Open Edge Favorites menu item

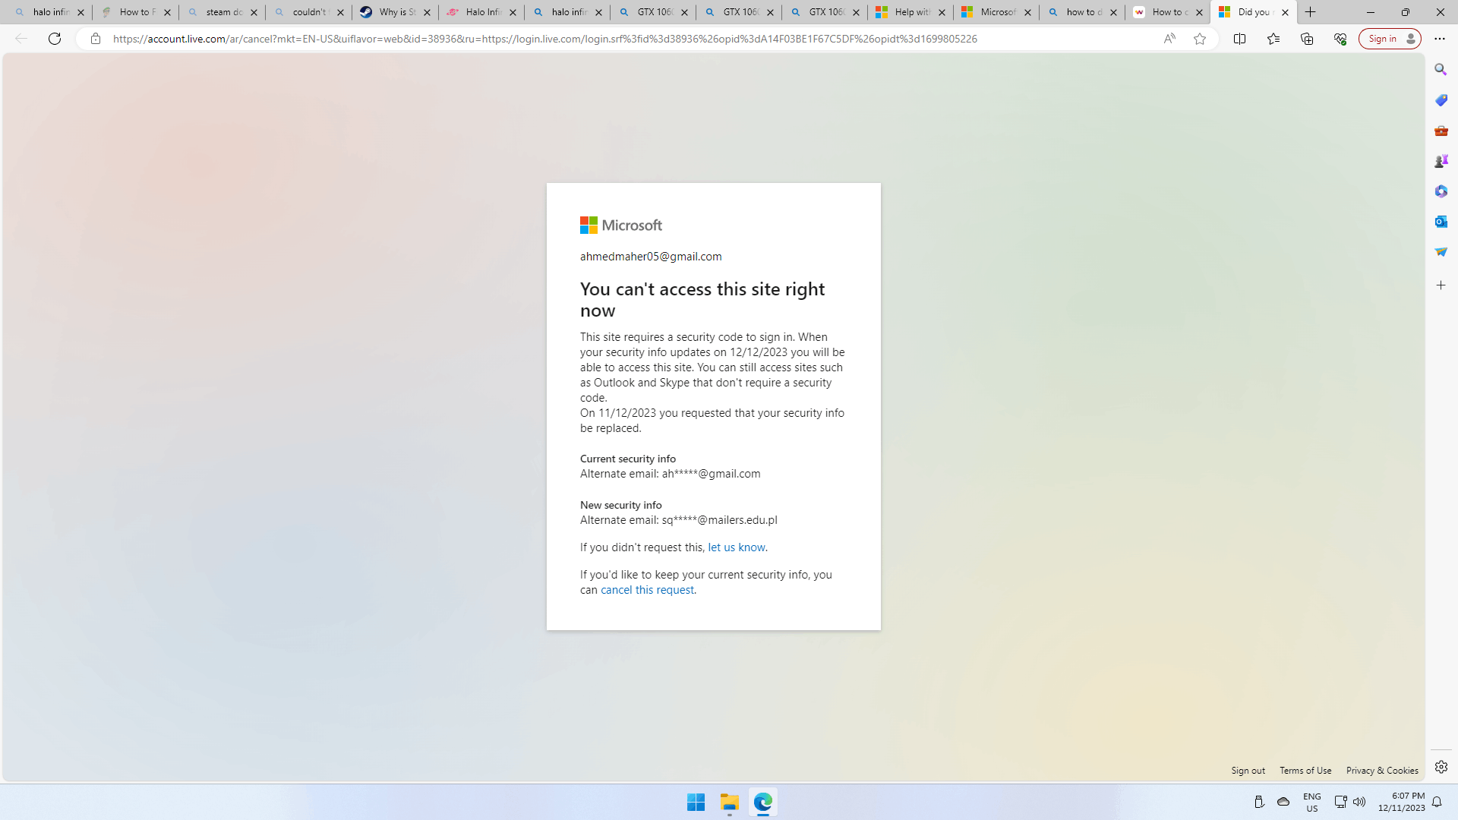coord(1273,39)
